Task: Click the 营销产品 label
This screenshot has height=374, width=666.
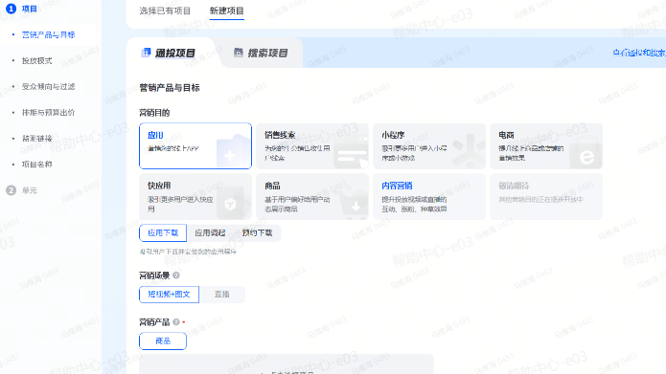Action: point(154,321)
